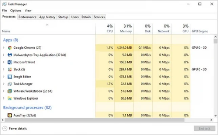
Task: Click the vertical scrollbar down arrow
Action: pos(216,115)
